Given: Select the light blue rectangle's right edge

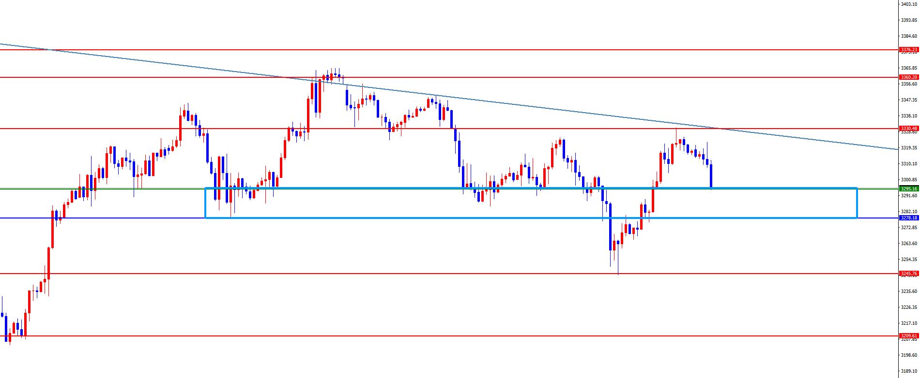Looking at the screenshot, I should tap(857, 203).
